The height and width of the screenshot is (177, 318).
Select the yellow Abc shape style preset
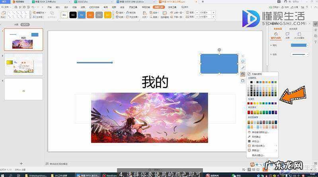108,15
